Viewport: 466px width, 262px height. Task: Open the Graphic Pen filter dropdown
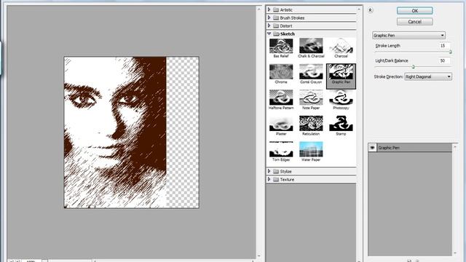coord(408,36)
